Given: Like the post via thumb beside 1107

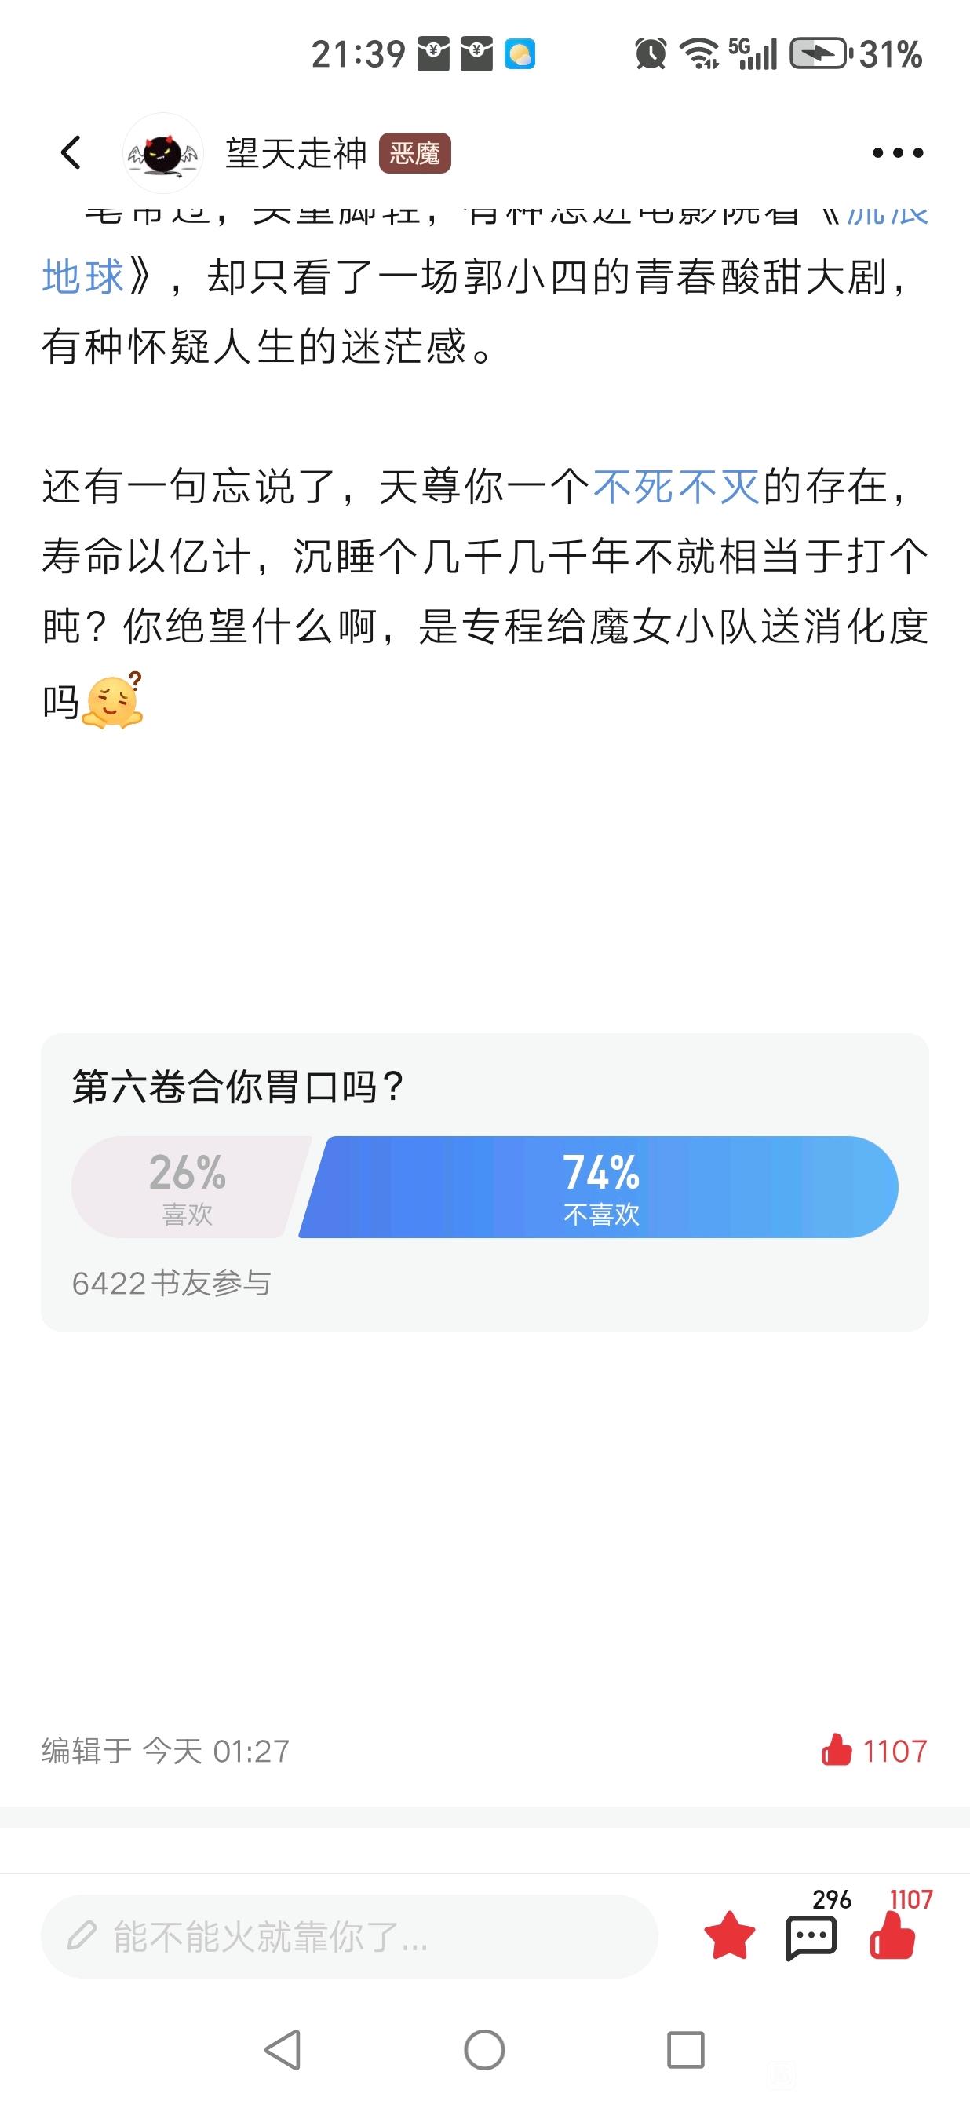Looking at the screenshot, I should click(837, 1750).
